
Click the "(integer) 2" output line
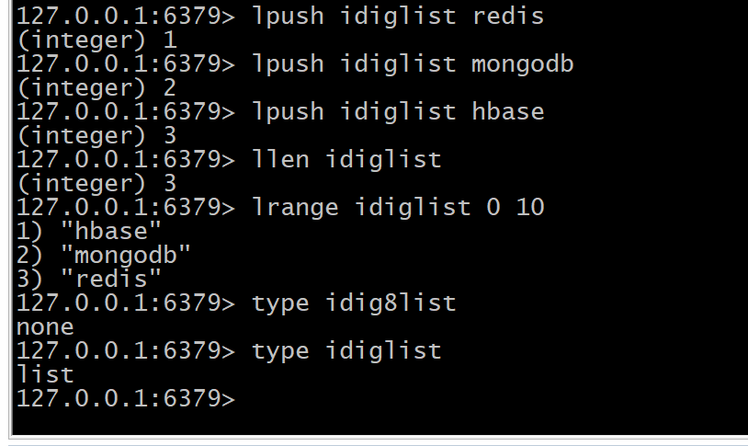pos(96,87)
